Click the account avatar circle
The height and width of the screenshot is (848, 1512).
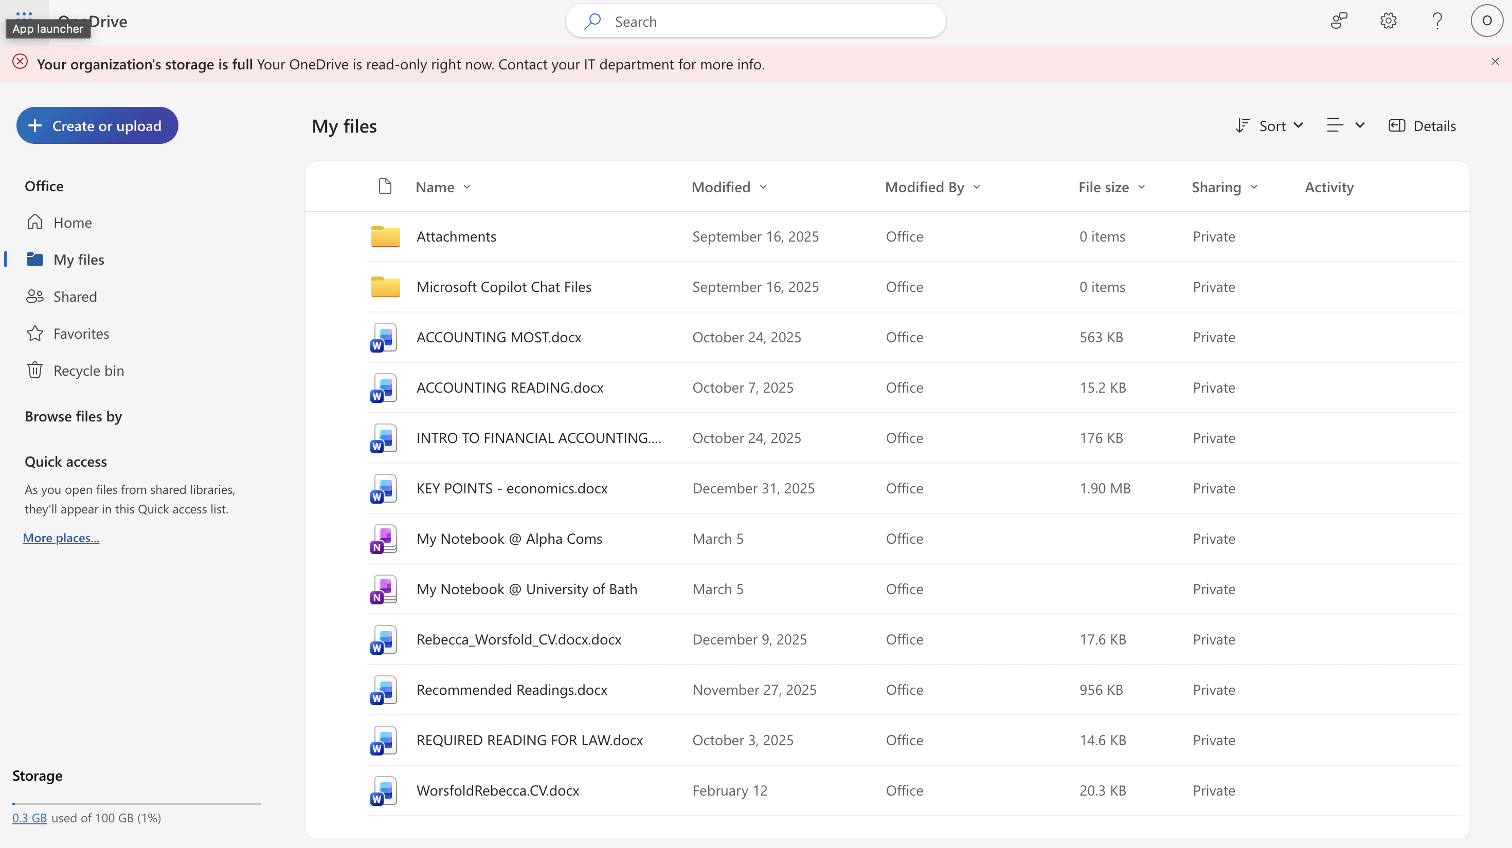1486,21
